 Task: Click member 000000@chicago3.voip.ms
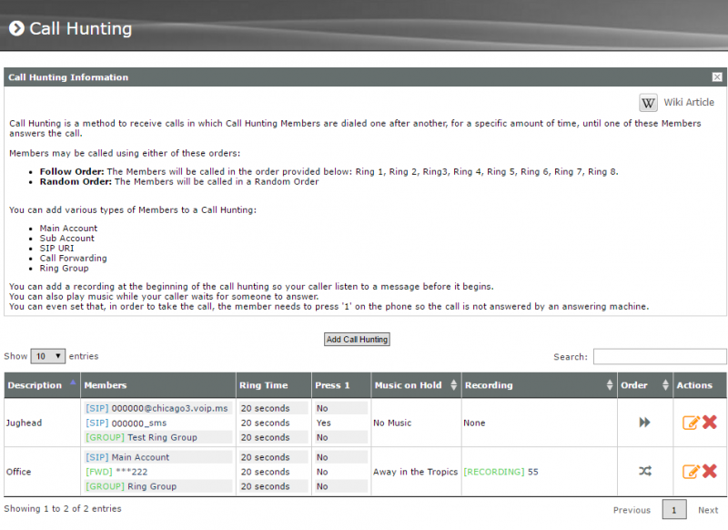pyautogui.click(x=157, y=408)
